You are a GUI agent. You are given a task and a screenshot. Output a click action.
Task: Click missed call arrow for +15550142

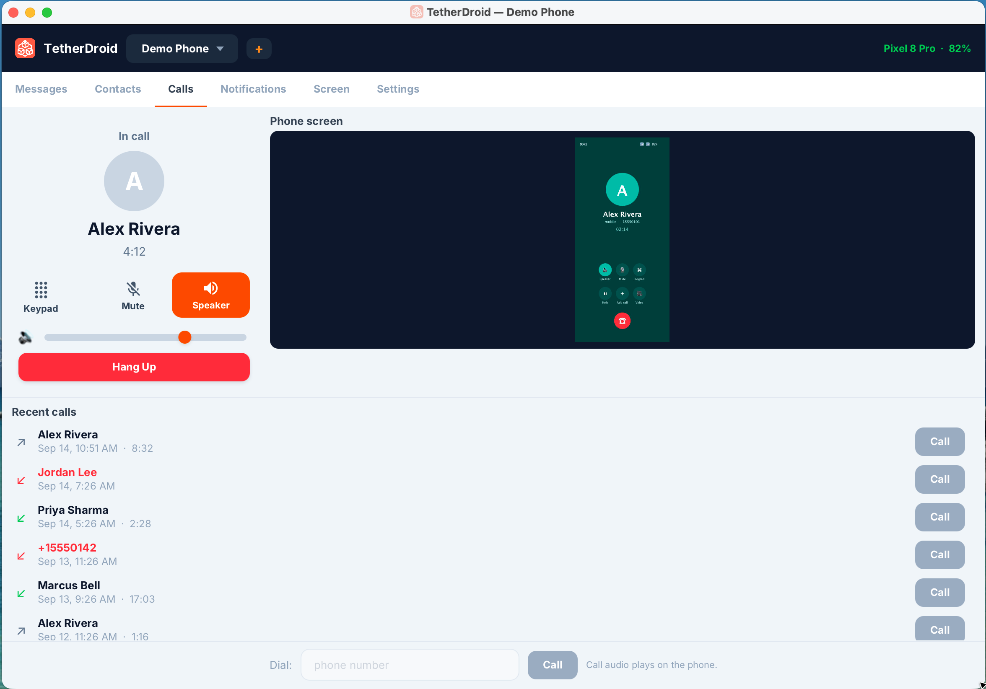click(21, 555)
